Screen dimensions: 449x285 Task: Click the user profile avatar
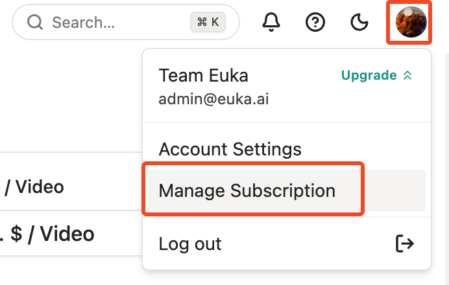(411, 22)
